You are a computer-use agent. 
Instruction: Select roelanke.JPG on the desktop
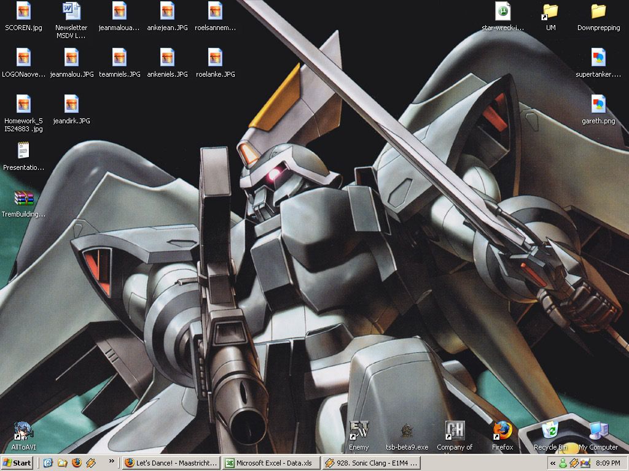tap(215, 63)
